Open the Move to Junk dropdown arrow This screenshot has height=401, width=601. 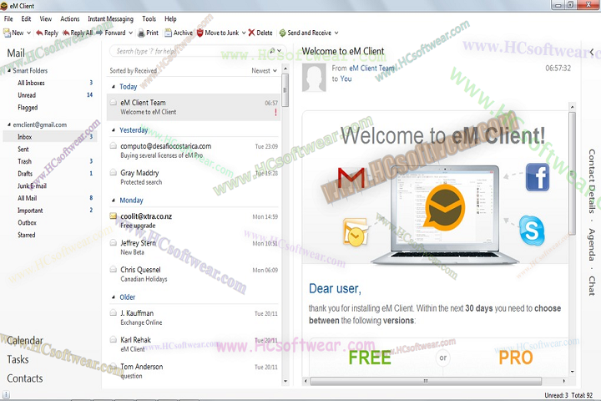click(x=244, y=33)
